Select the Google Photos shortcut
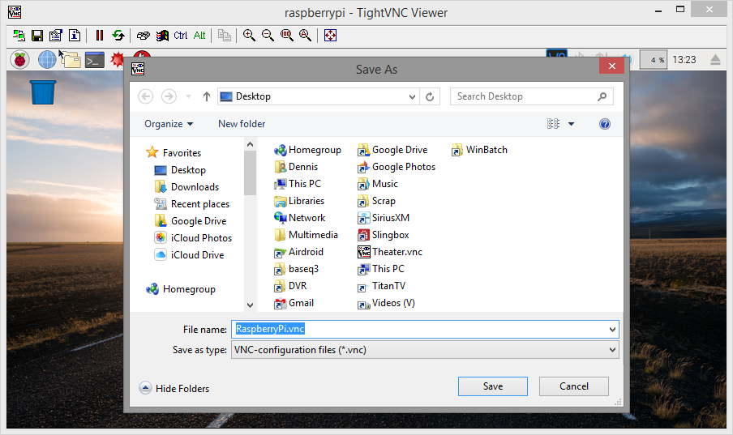The width and height of the screenshot is (733, 435). 397,167
